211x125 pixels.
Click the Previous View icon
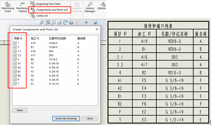point(60,23)
